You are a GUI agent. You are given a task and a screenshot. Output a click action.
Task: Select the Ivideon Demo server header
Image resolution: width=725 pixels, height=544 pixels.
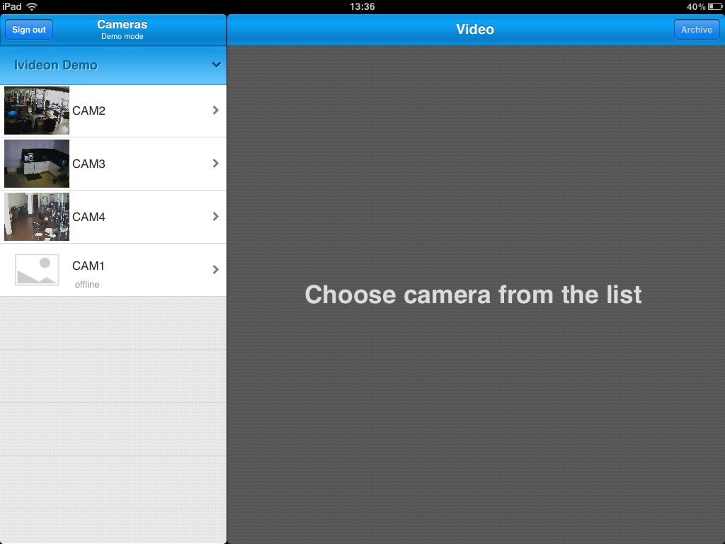[x=113, y=65]
